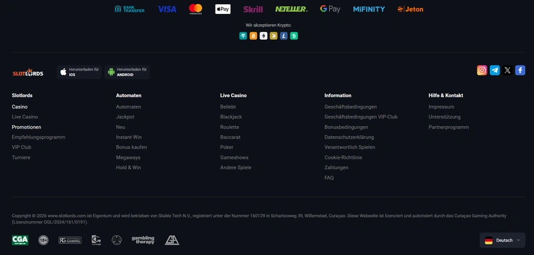Open the Beliebt live casino link
The height and width of the screenshot is (255, 534).
[228, 107]
